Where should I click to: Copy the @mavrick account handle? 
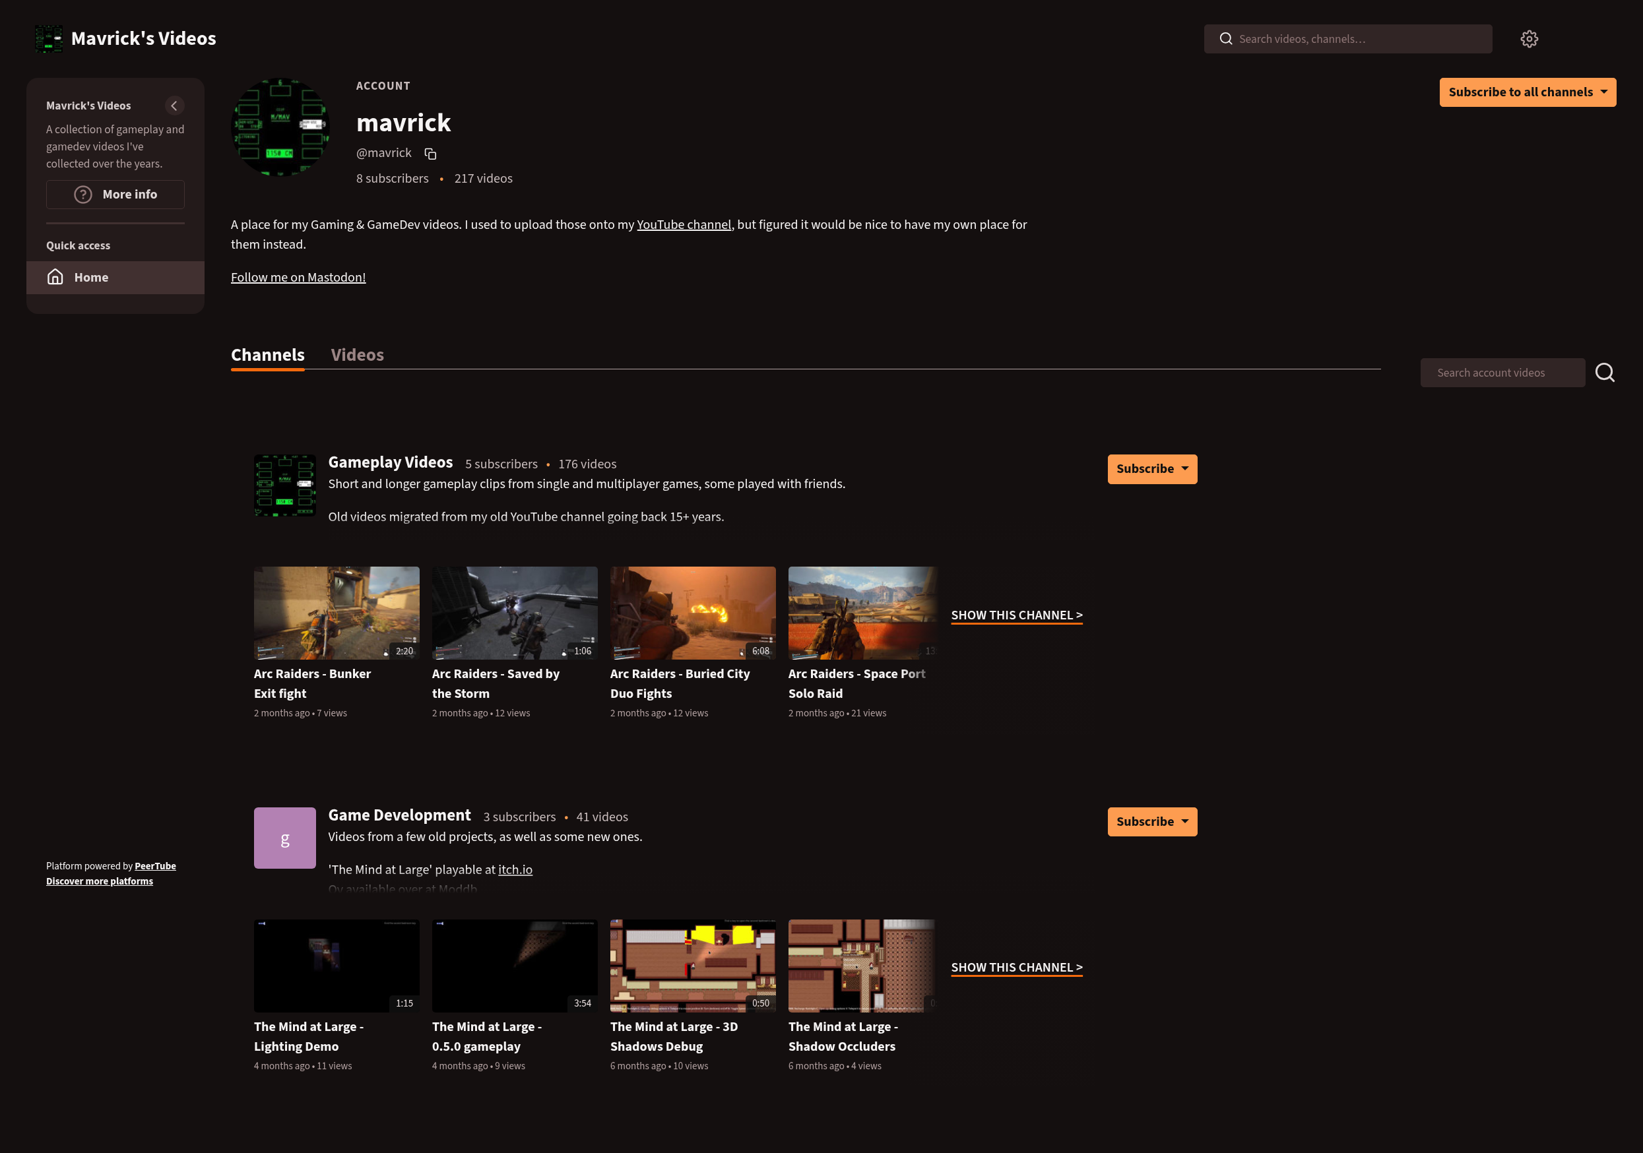click(x=430, y=154)
